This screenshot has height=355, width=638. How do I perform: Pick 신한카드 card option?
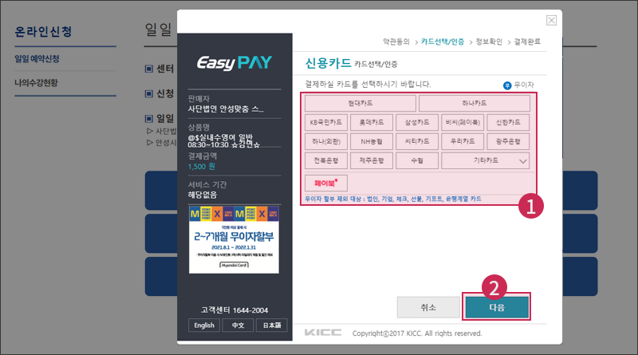tap(508, 122)
